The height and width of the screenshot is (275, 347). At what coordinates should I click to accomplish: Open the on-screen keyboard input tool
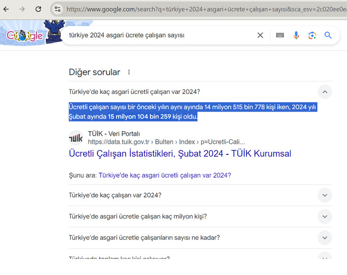pos(280,35)
